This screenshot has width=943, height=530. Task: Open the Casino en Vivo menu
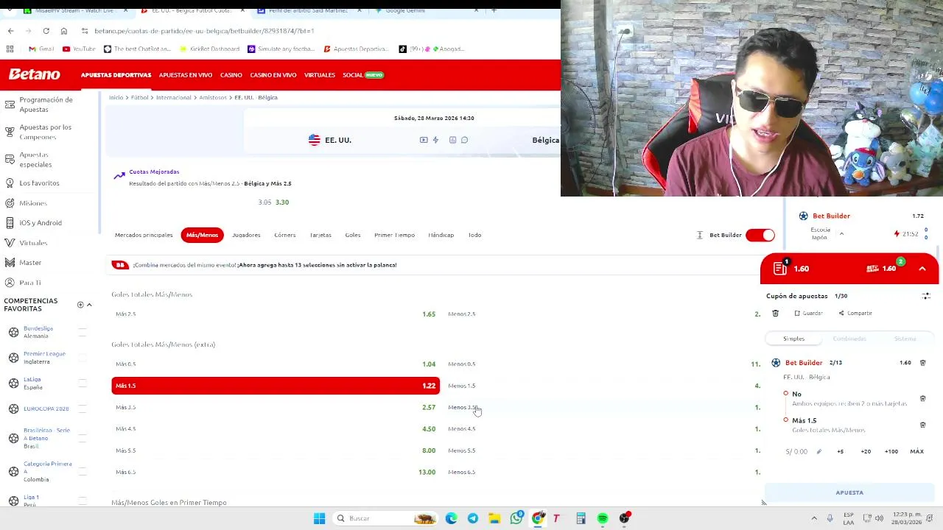click(x=273, y=75)
